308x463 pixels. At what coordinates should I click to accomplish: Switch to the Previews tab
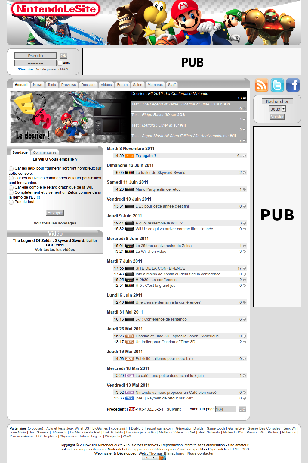click(69, 85)
